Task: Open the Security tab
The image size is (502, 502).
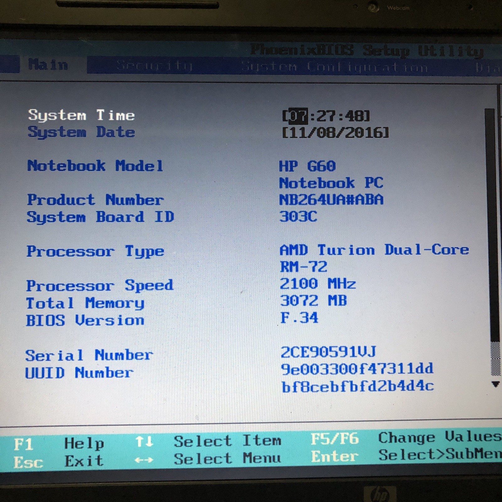Action: coord(154,65)
